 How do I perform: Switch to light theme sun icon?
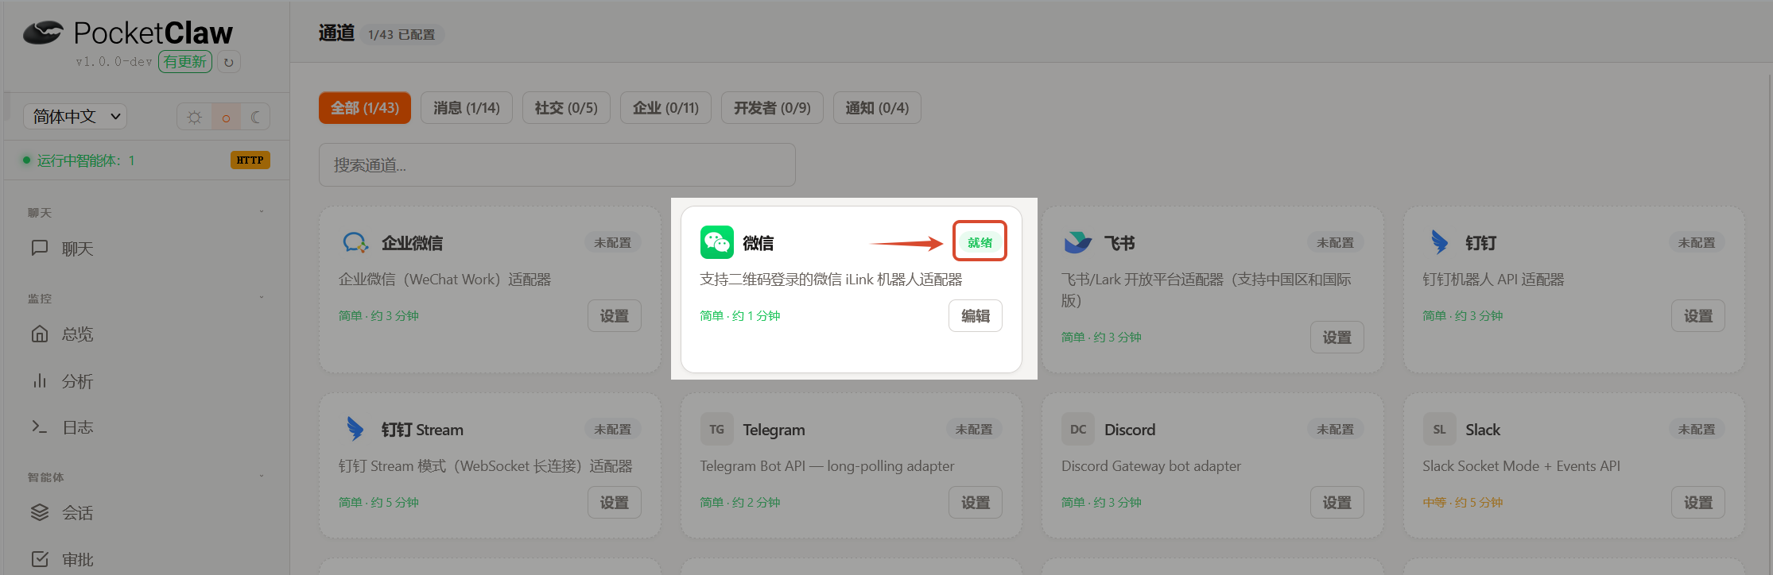coord(194,118)
